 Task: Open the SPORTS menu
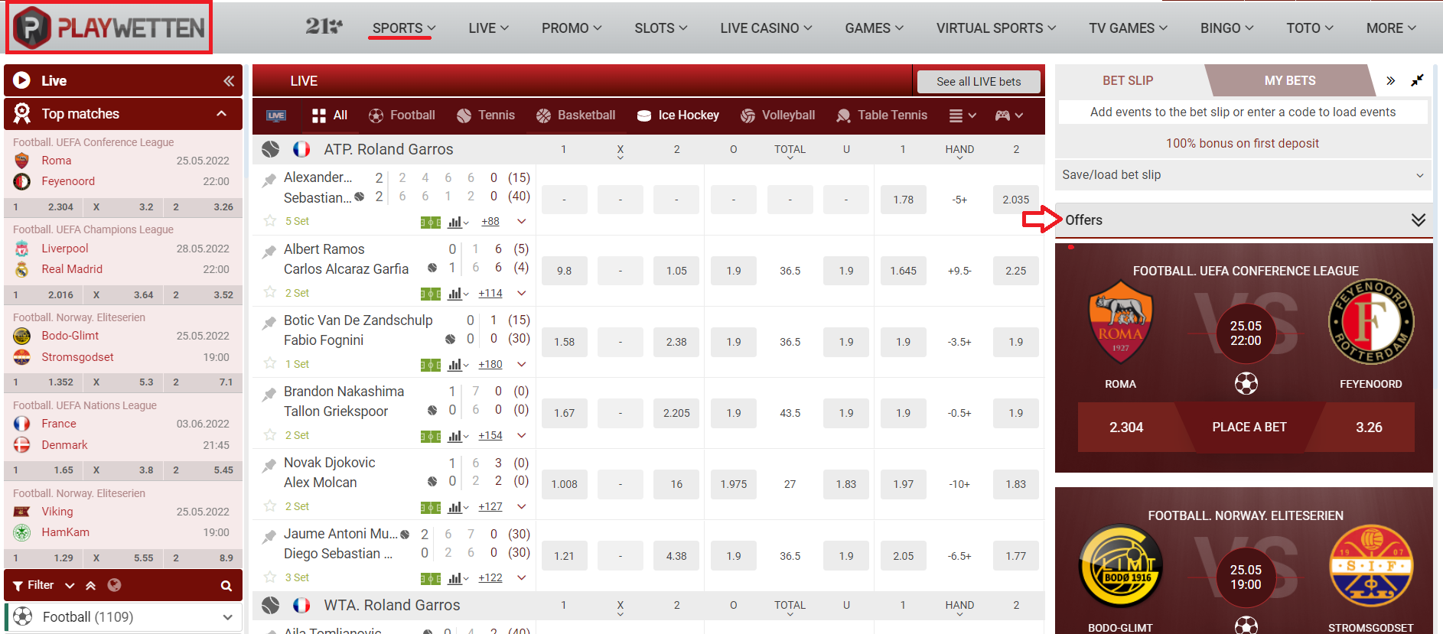tap(403, 28)
